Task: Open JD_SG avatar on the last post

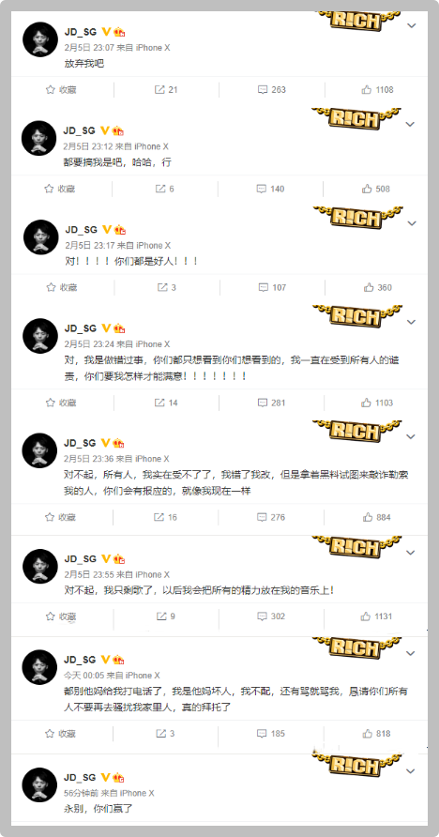Action: pos(40,784)
